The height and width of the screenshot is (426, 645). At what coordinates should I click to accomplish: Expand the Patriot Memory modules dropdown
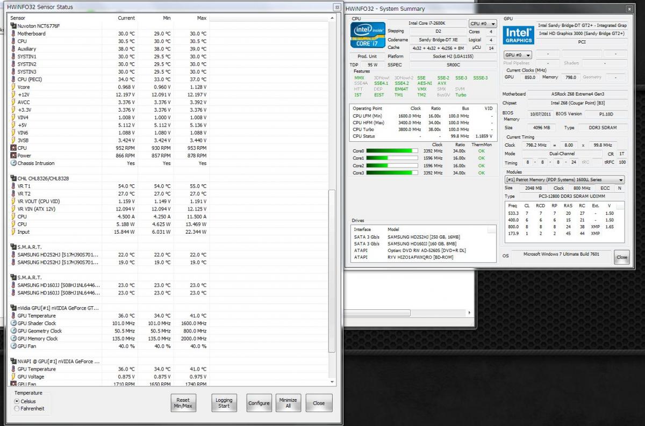coord(565,179)
